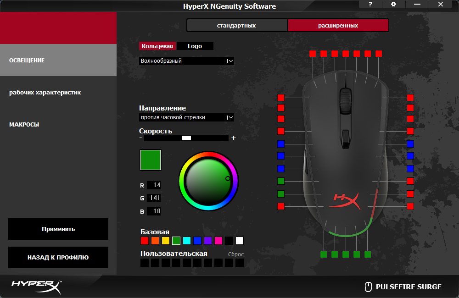Click the selector dot inside the color wheel
Viewport: 459px width, 298px height.
click(228, 179)
